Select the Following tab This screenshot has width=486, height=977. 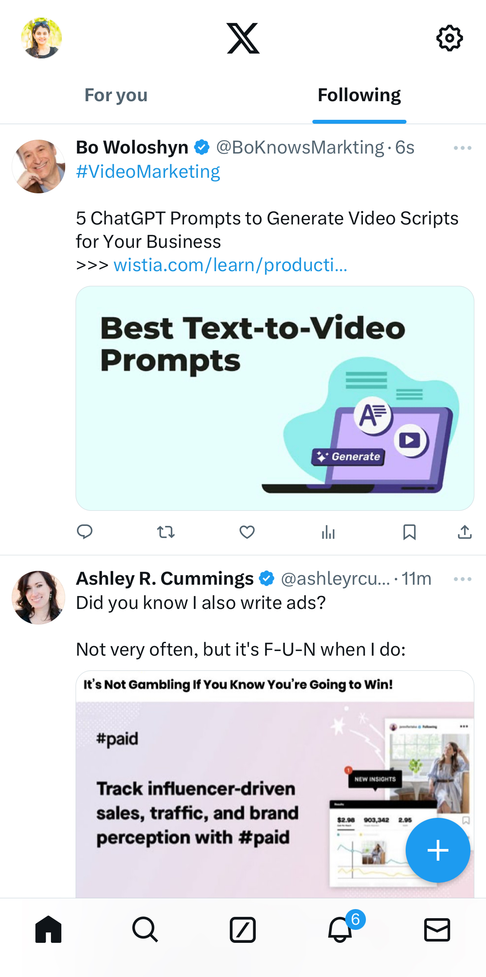coord(359,95)
